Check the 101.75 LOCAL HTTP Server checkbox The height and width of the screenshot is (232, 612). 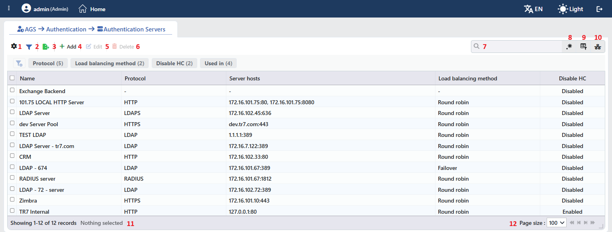[x=12, y=101]
